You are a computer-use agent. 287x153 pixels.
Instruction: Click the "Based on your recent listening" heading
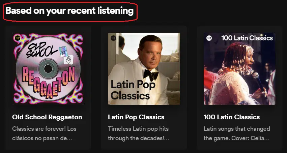click(69, 11)
